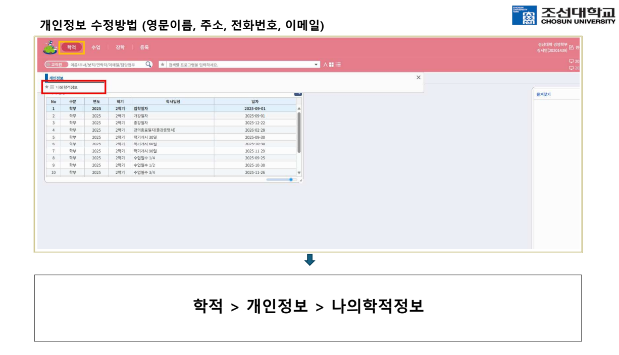Favorite 나의학적정보 with its star icon

pos(47,87)
